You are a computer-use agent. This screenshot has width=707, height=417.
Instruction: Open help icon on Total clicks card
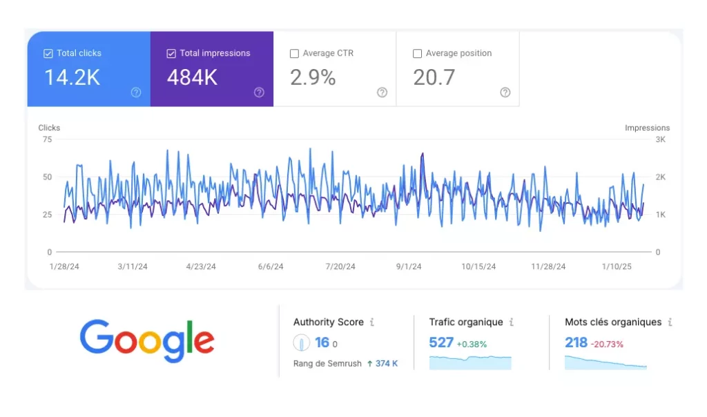click(x=136, y=93)
